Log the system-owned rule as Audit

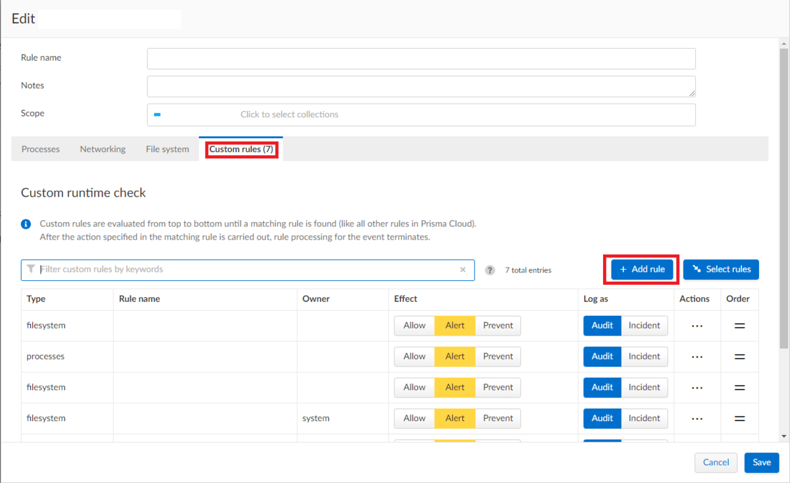tap(602, 419)
